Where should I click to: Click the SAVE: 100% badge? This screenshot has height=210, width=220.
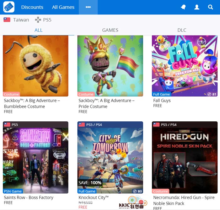pos(90,183)
